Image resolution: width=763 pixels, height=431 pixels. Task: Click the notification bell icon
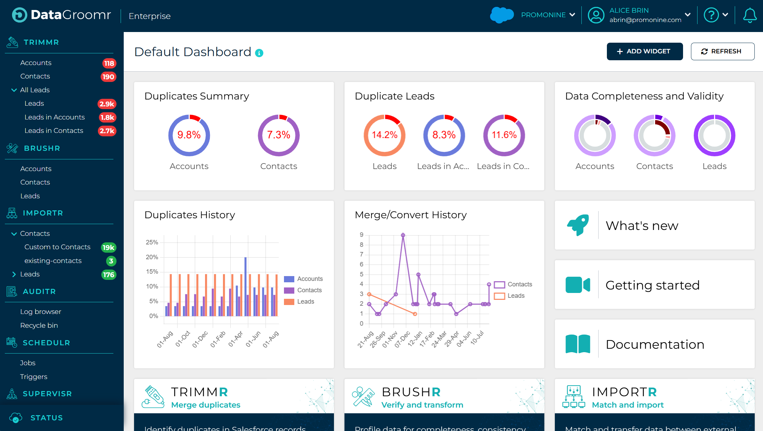point(750,15)
